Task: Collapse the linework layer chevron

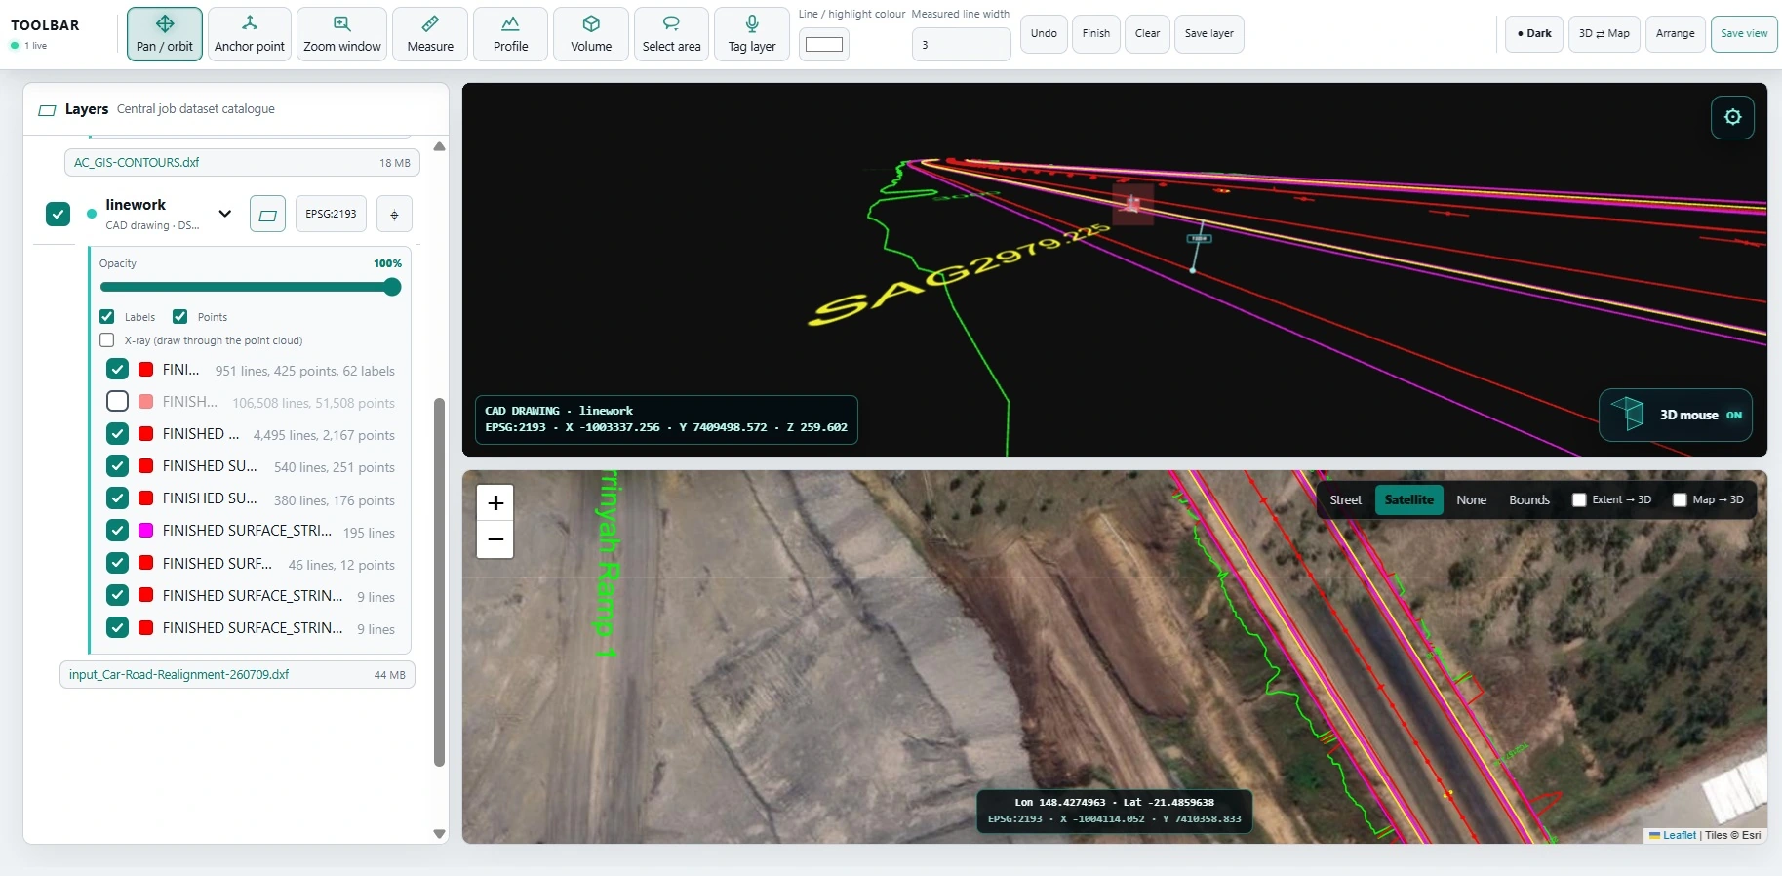Action: (x=225, y=214)
